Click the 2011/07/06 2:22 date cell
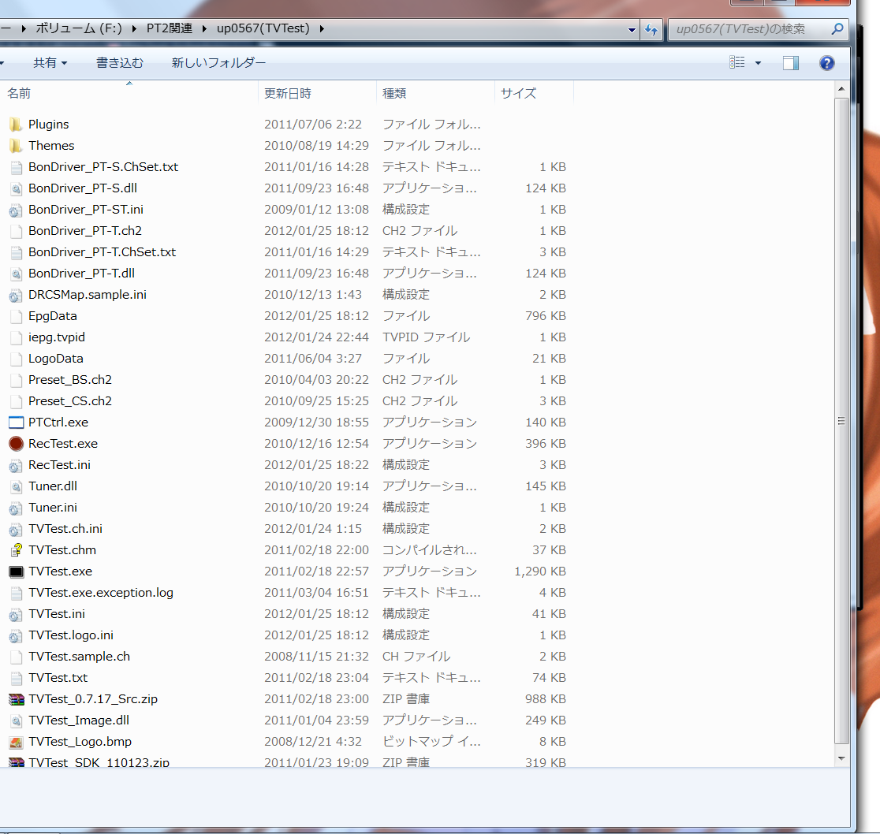Image resolution: width=880 pixels, height=834 pixels. pos(313,125)
